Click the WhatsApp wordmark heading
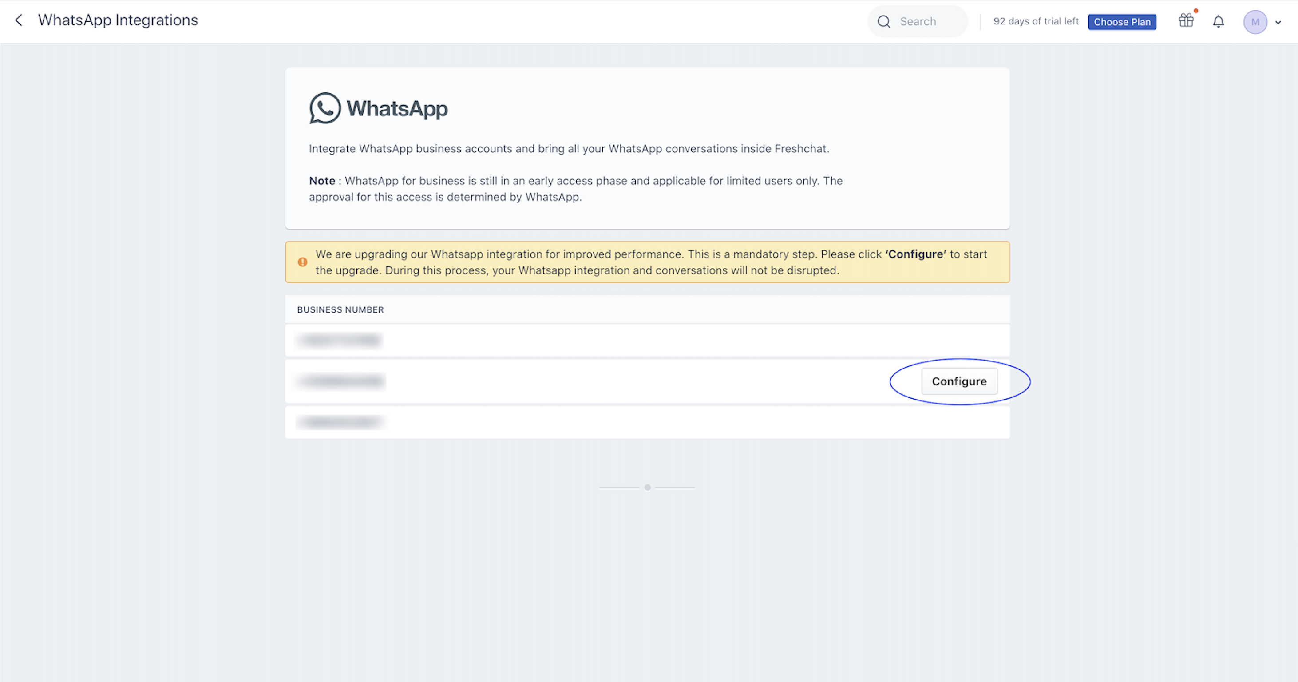The image size is (1298, 682). [397, 108]
